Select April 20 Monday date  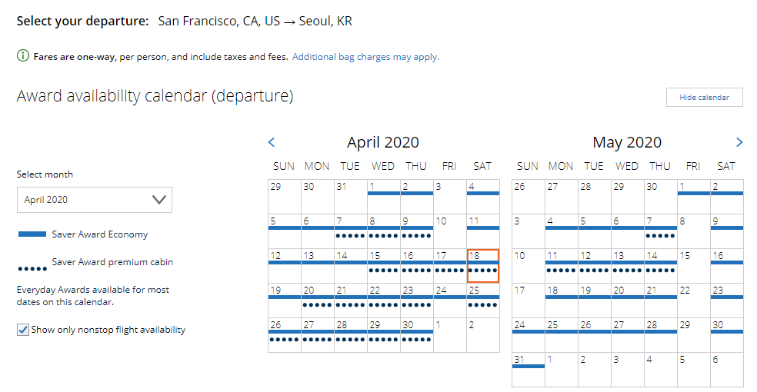click(318, 301)
